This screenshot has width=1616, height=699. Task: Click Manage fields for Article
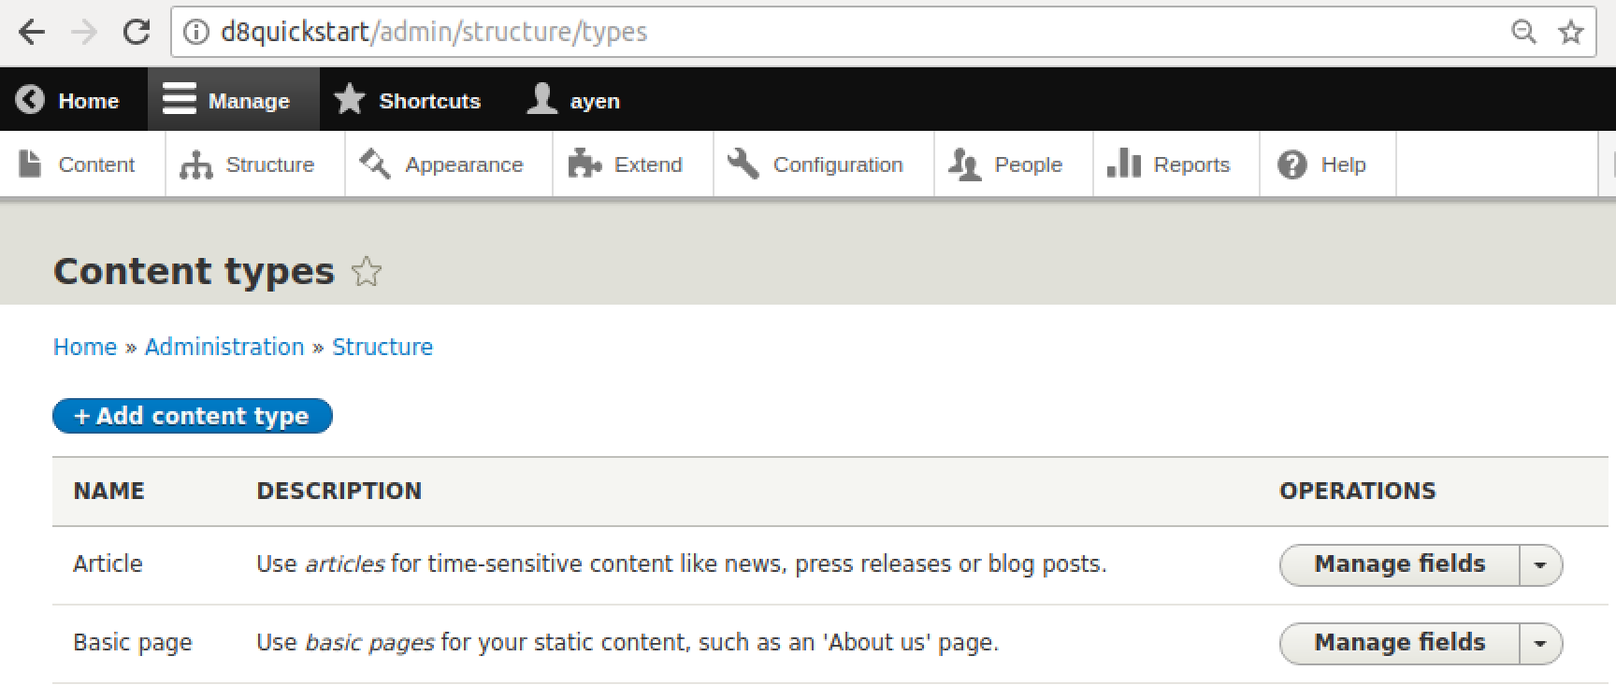coord(1399,564)
